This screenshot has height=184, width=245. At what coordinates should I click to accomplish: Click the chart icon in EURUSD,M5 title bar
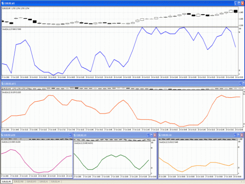2,3
